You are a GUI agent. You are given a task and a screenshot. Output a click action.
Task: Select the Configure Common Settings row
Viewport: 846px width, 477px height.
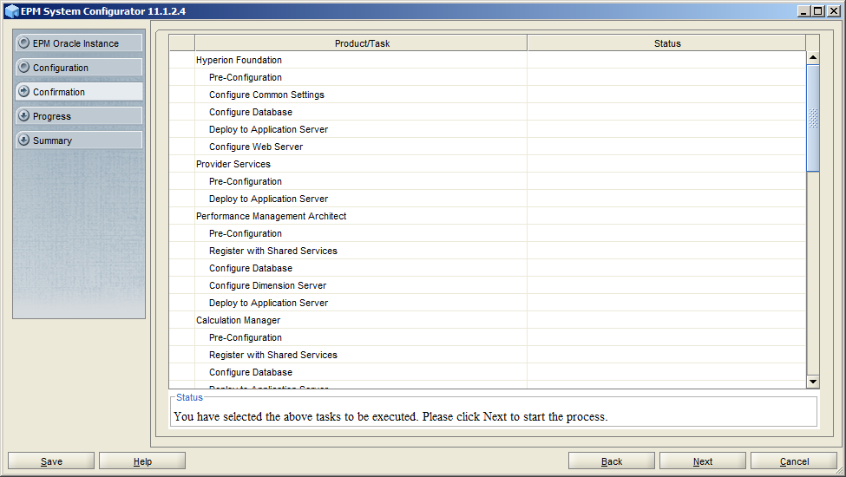click(x=488, y=95)
